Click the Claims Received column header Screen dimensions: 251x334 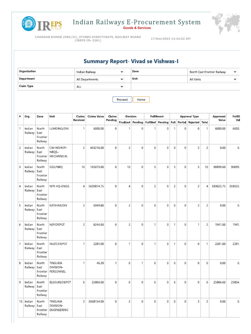pos(79,118)
